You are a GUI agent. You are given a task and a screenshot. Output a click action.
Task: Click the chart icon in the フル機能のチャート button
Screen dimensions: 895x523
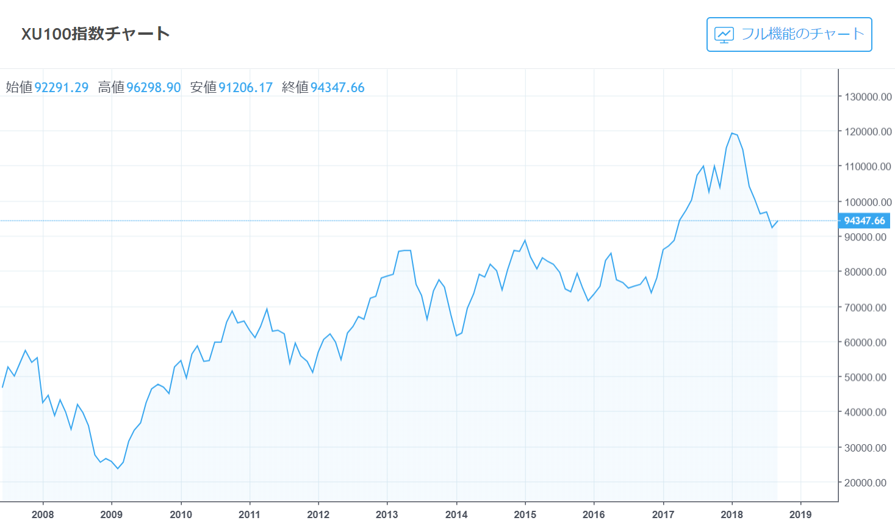pyautogui.click(x=724, y=35)
